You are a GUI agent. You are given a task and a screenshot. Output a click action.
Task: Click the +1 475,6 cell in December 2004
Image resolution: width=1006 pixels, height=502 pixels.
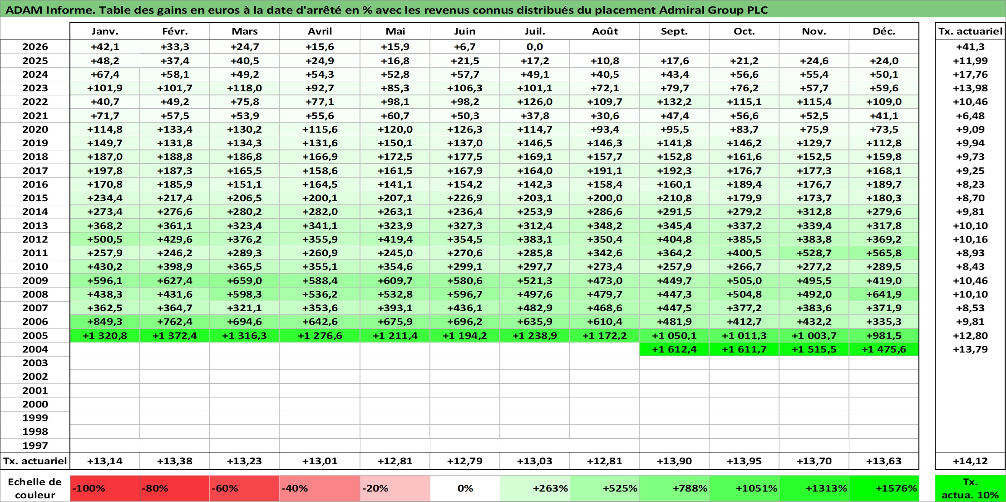pos(884,349)
